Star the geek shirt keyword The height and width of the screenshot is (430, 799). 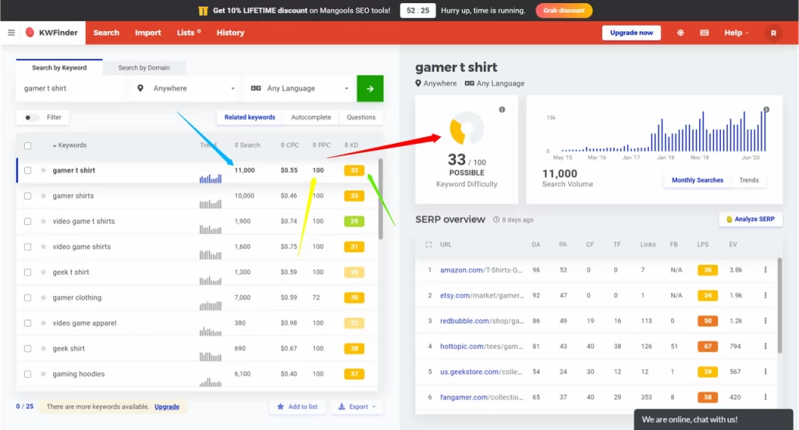[44, 349]
